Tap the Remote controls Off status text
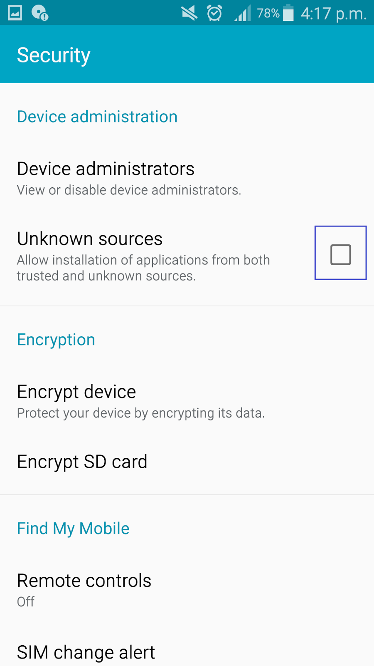 click(x=26, y=602)
